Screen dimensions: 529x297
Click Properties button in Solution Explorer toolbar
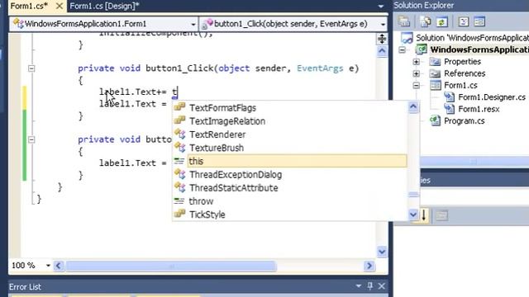point(404,21)
